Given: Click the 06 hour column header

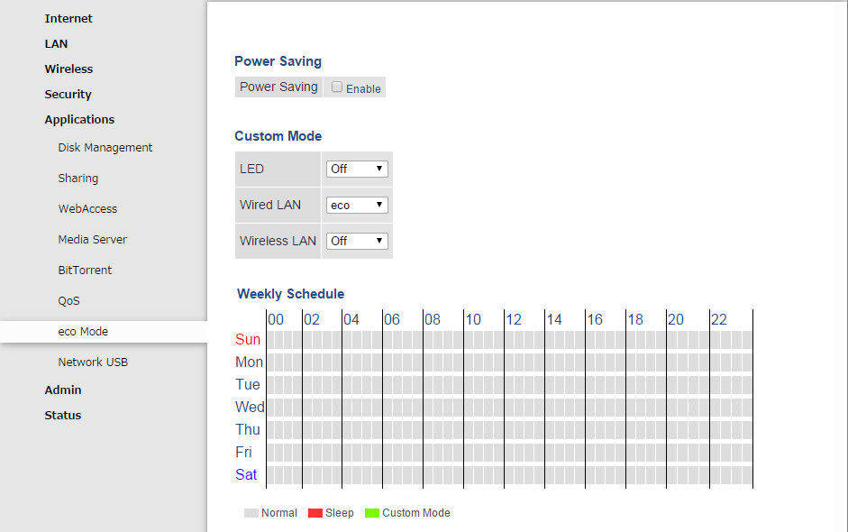Looking at the screenshot, I should coord(392,320).
